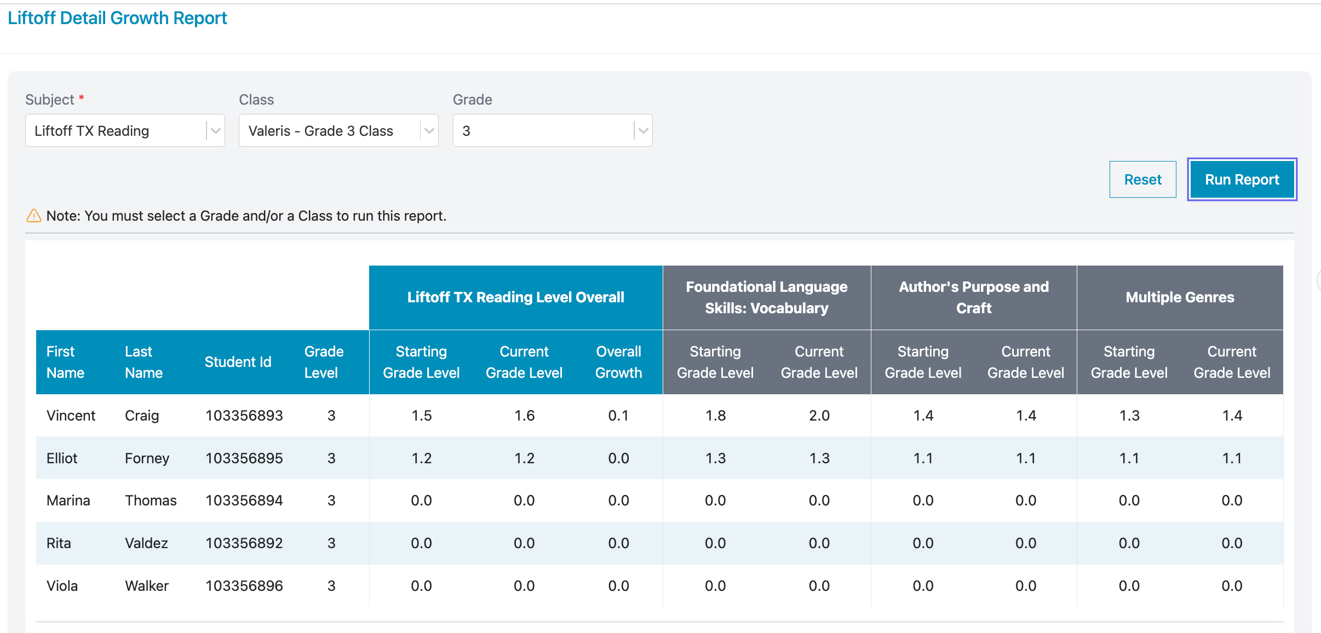The width and height of the screenshot is (1321, 633).
Task: Expand the Class dropdown chevron
Action: [429, 131]
